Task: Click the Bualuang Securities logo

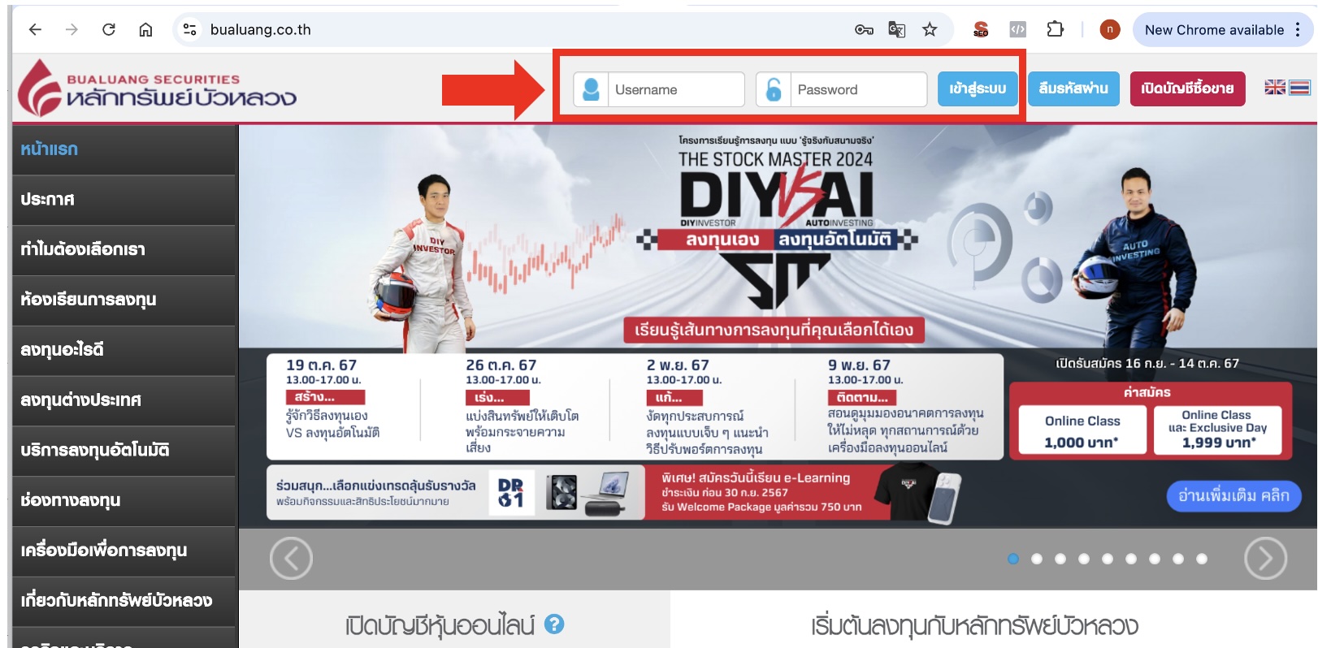Action: pyautogui.click(x=158, y=89)
